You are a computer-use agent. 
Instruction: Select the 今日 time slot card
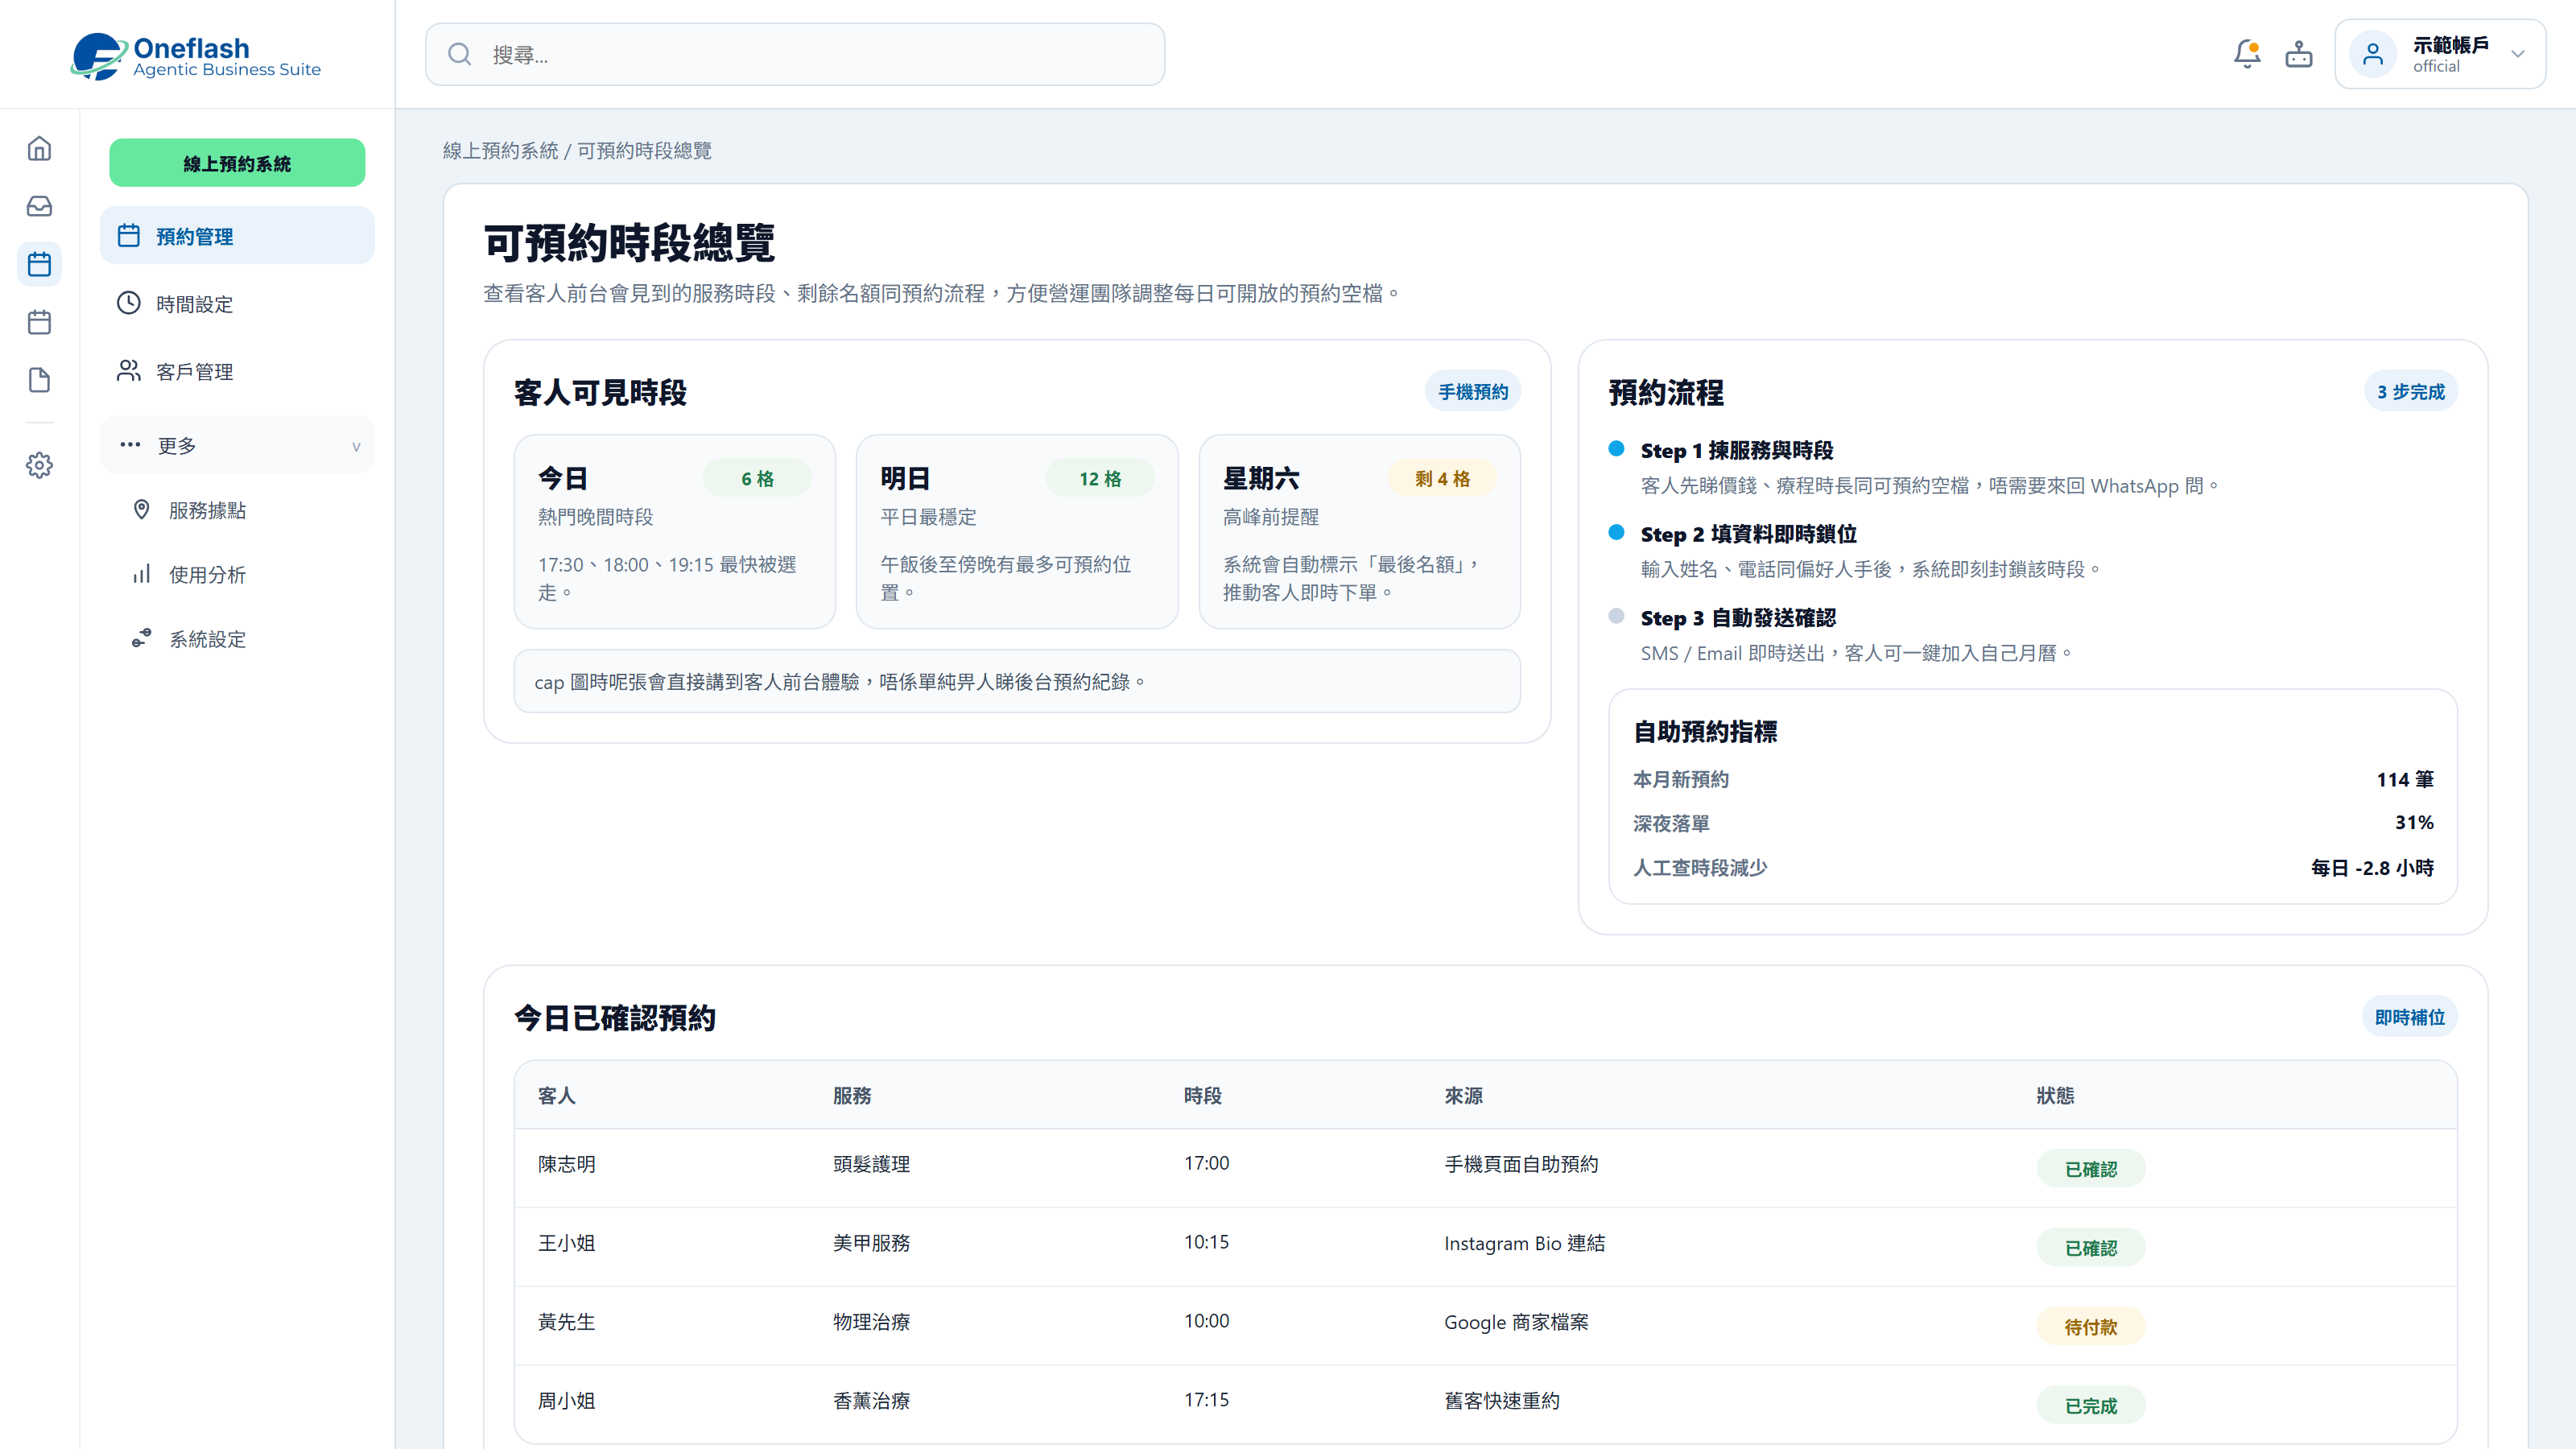[x=674, y=531]
